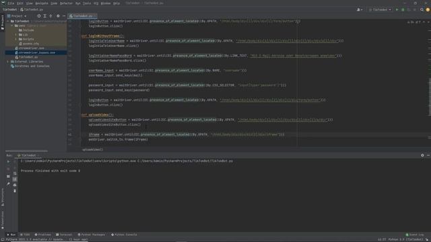Open the Project view dropdown

17,16
